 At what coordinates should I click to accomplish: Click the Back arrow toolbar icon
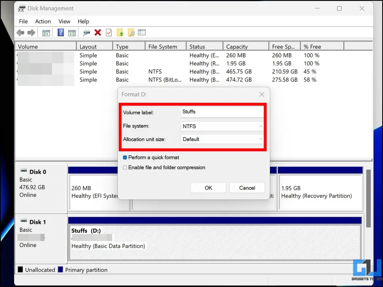pos(21,33)
